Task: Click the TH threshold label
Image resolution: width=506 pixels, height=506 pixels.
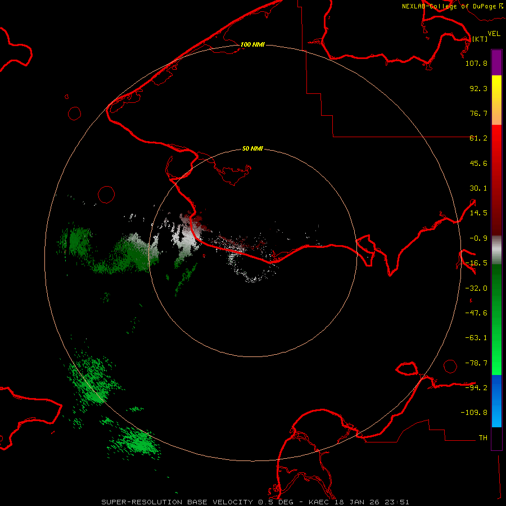Action: pos(483,438)
